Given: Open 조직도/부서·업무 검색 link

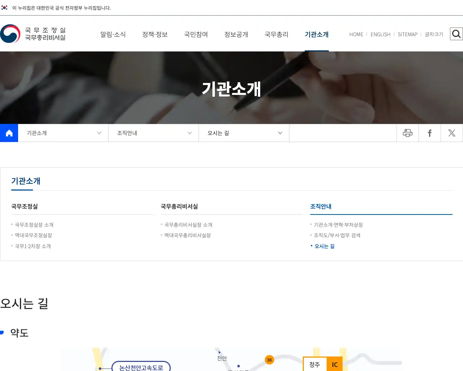Looking at the screenshot, I should pyautogui.click(x=337, y=235).
